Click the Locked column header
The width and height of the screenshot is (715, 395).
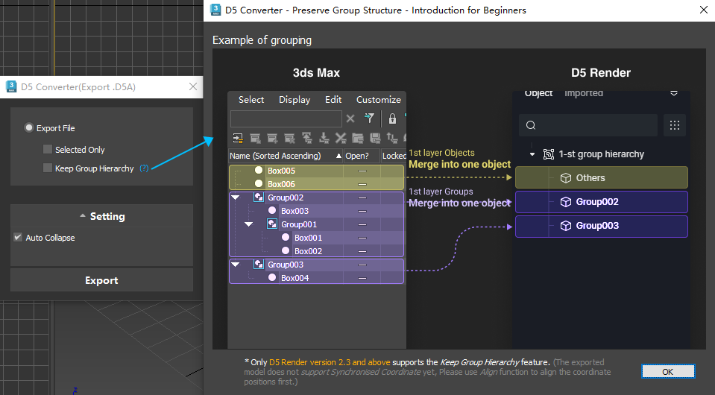point(394,156)
